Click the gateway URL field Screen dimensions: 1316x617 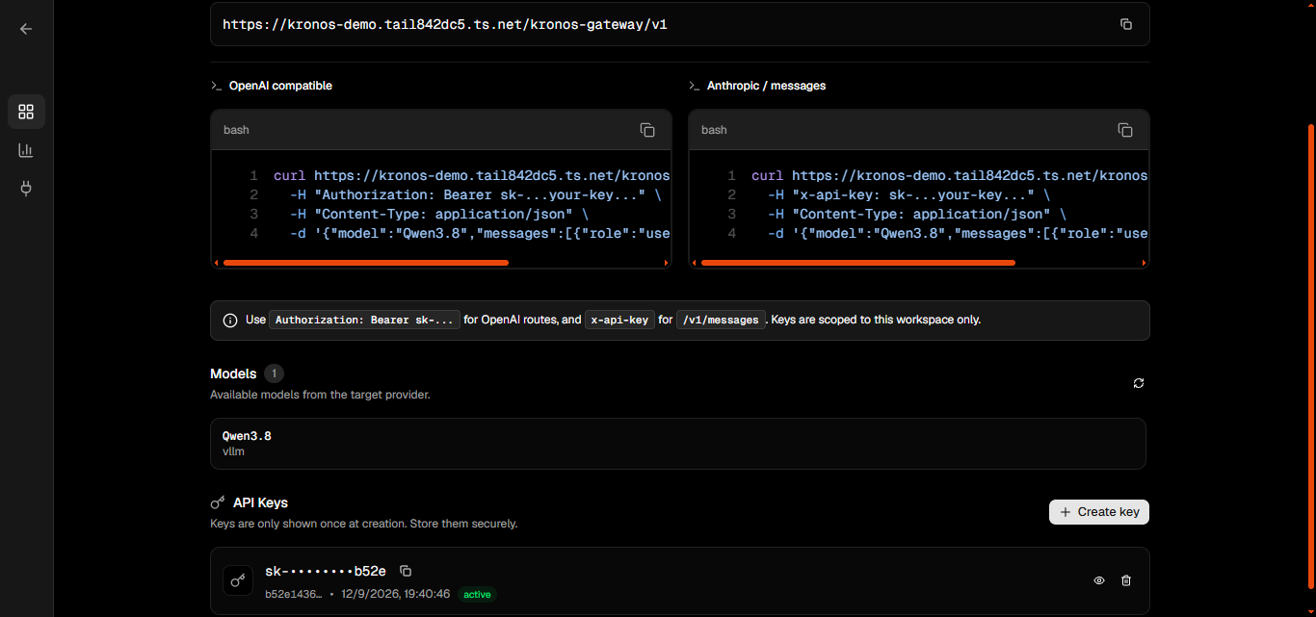coord(680,24)
